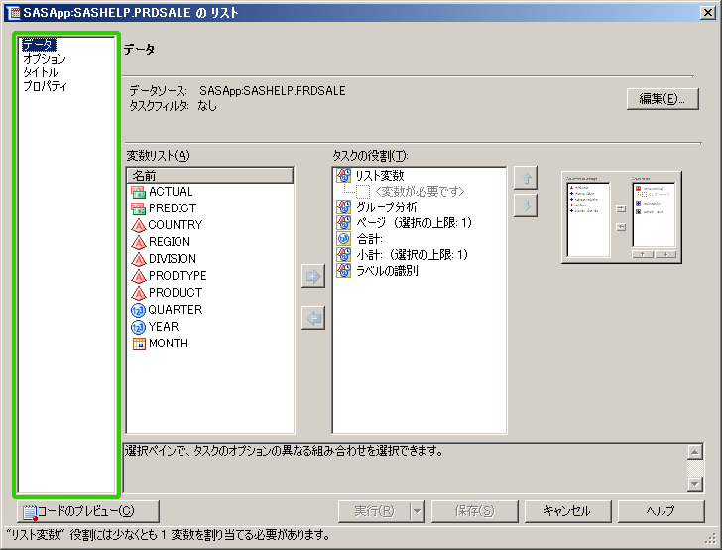
Task: Select the グループ分析 role
Action: coord(385,207)
